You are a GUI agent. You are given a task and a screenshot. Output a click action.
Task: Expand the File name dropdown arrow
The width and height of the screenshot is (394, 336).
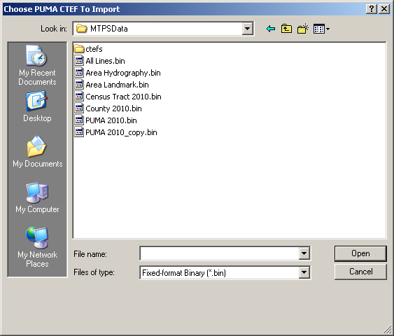(x=304, y=253)
